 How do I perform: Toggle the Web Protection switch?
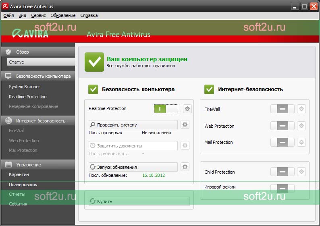[x=283, y=126]
